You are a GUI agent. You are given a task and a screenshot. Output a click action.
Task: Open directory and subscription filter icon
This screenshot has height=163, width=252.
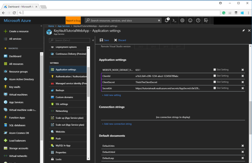(206, 20)
